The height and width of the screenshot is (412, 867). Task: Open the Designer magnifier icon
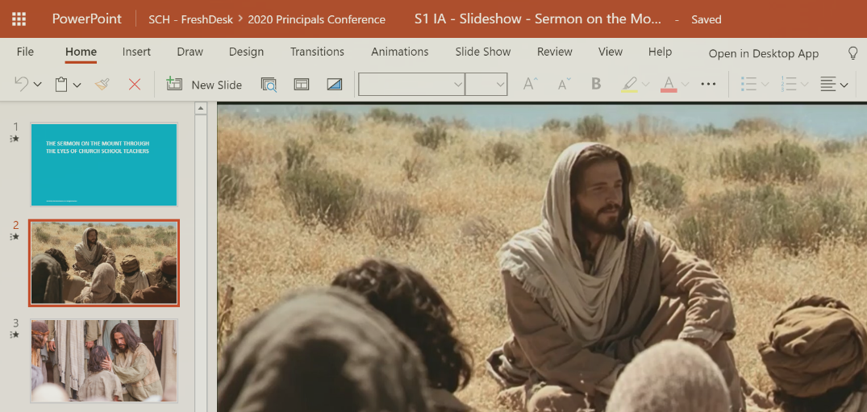click(x=269, y=85)
